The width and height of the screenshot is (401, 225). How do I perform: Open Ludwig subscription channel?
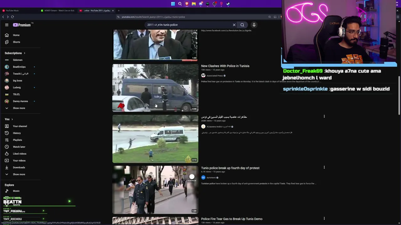tap(17, 87)
